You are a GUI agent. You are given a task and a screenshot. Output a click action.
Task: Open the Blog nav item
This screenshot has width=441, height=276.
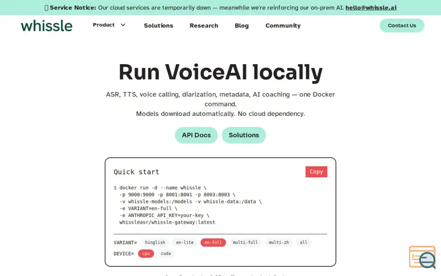(x=241, y=25)
